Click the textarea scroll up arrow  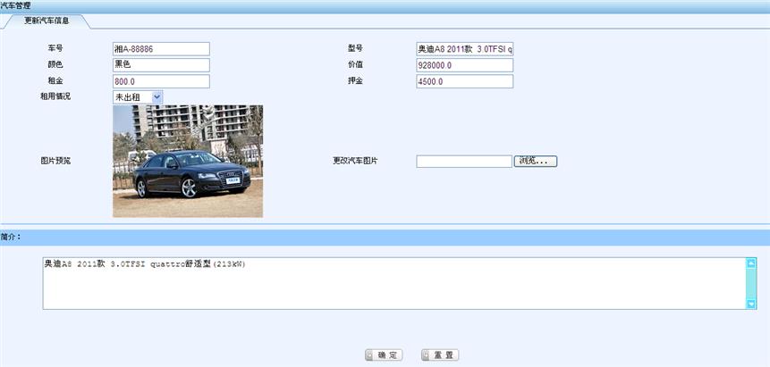751,263
